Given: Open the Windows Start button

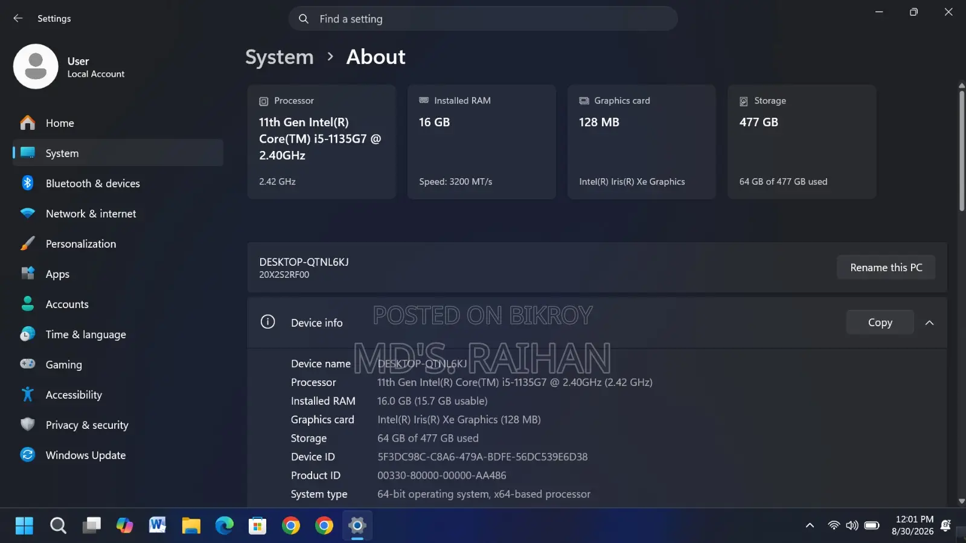Looking at the screenshot, I should pos(24,525).
